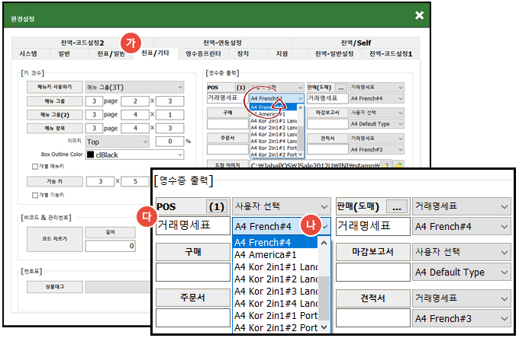Click POS (1) button in enlarged inset
This screenshot has height=338, width=519.
pos(217,207)
